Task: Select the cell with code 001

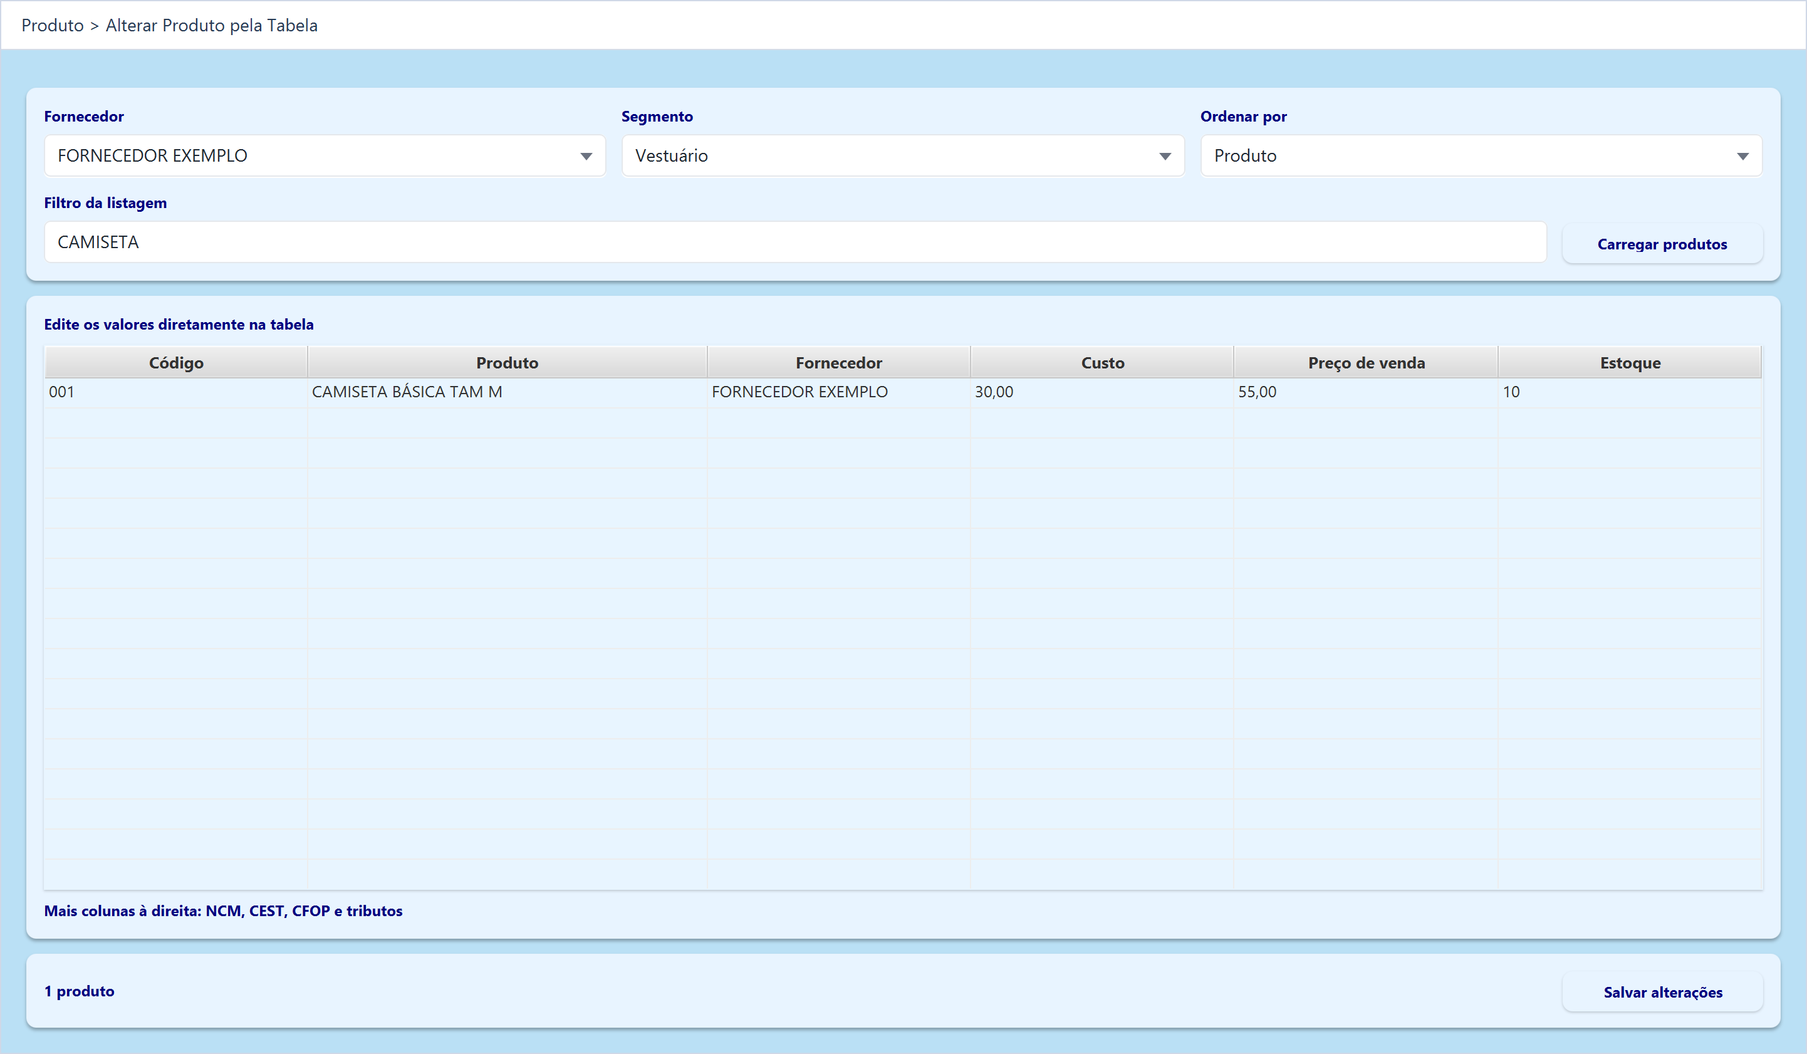Action: tap(177, 392)
